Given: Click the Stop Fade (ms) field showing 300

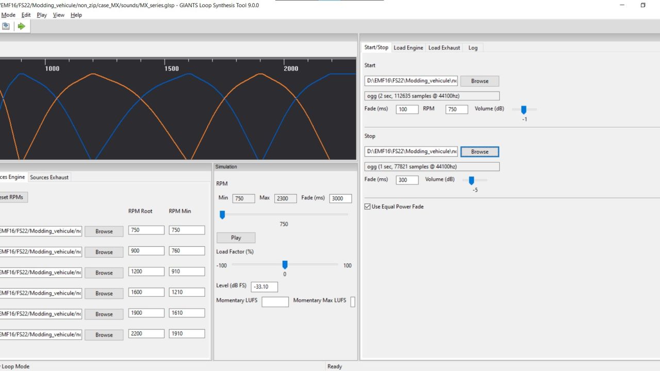Looking at the screenshot, I should coord(407,180).
